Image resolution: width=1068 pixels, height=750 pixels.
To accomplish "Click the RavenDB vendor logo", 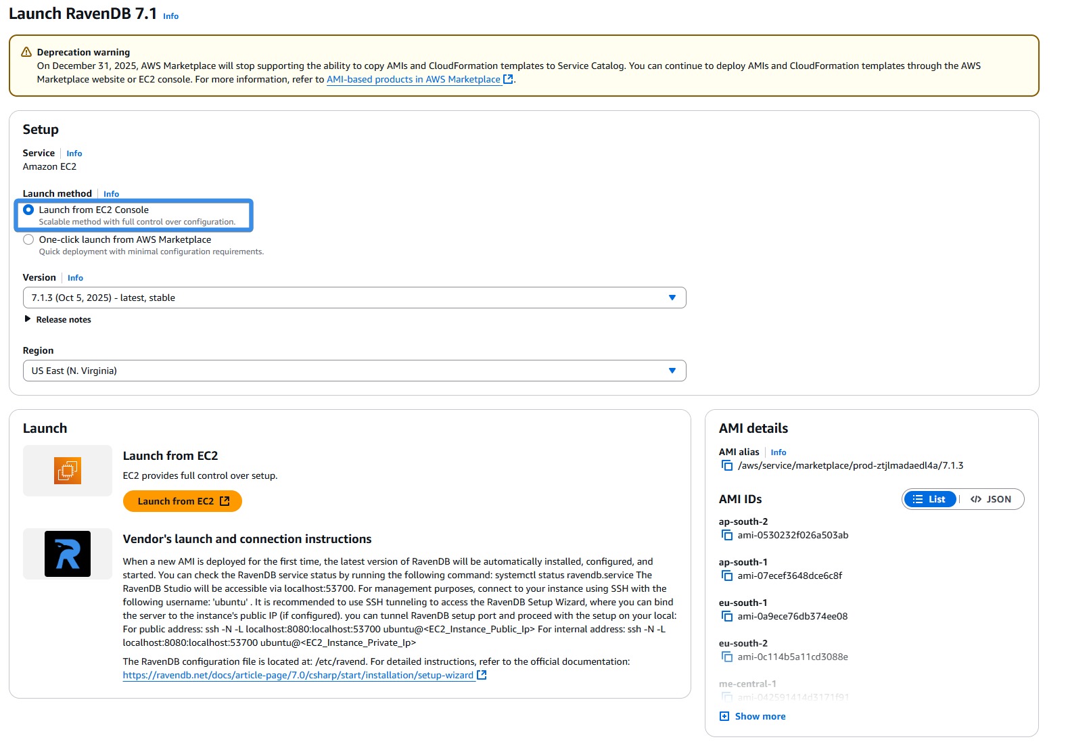I will (x=68, y=554).
